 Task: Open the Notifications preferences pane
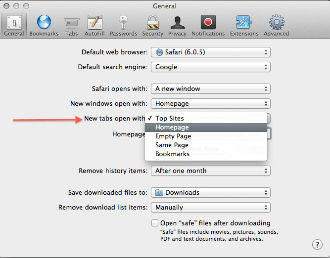[208, 26]
